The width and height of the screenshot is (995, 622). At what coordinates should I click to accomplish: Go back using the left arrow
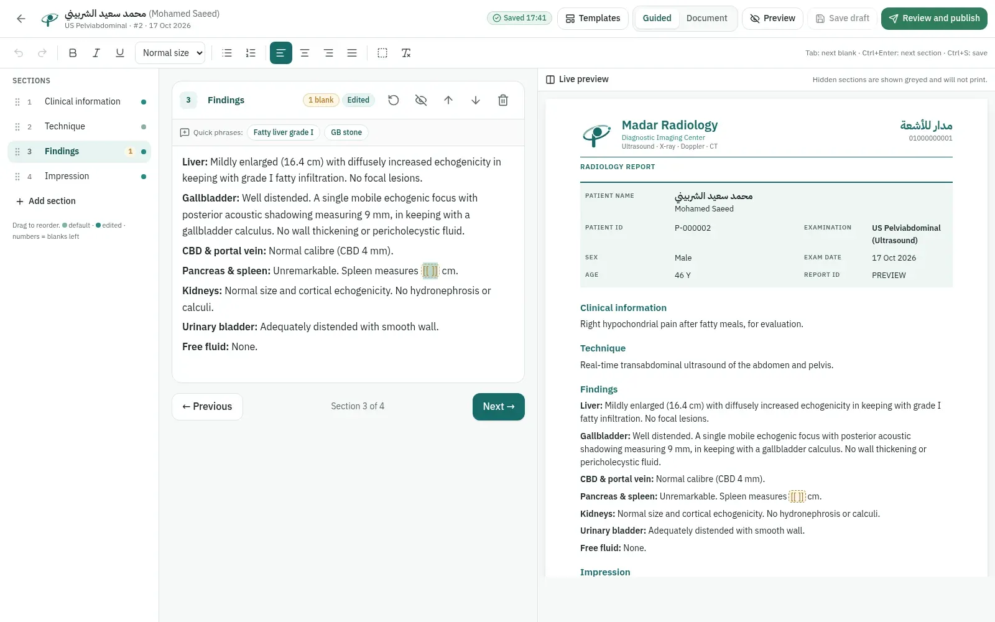click(x=21, y=19)
